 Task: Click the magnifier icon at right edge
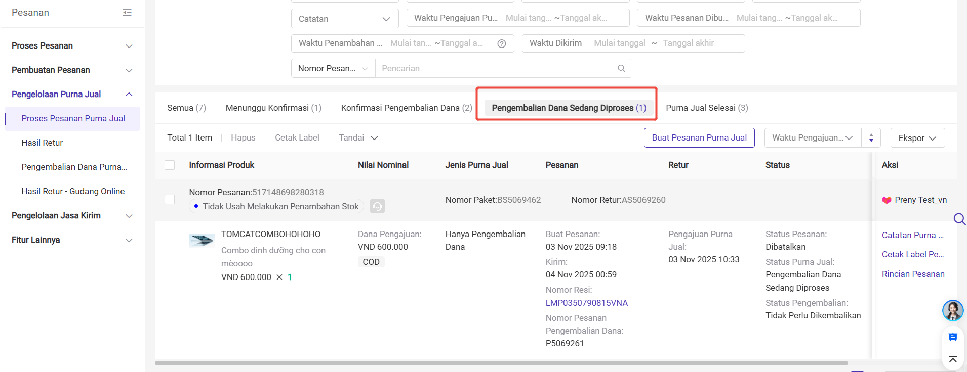click(959, 219)
